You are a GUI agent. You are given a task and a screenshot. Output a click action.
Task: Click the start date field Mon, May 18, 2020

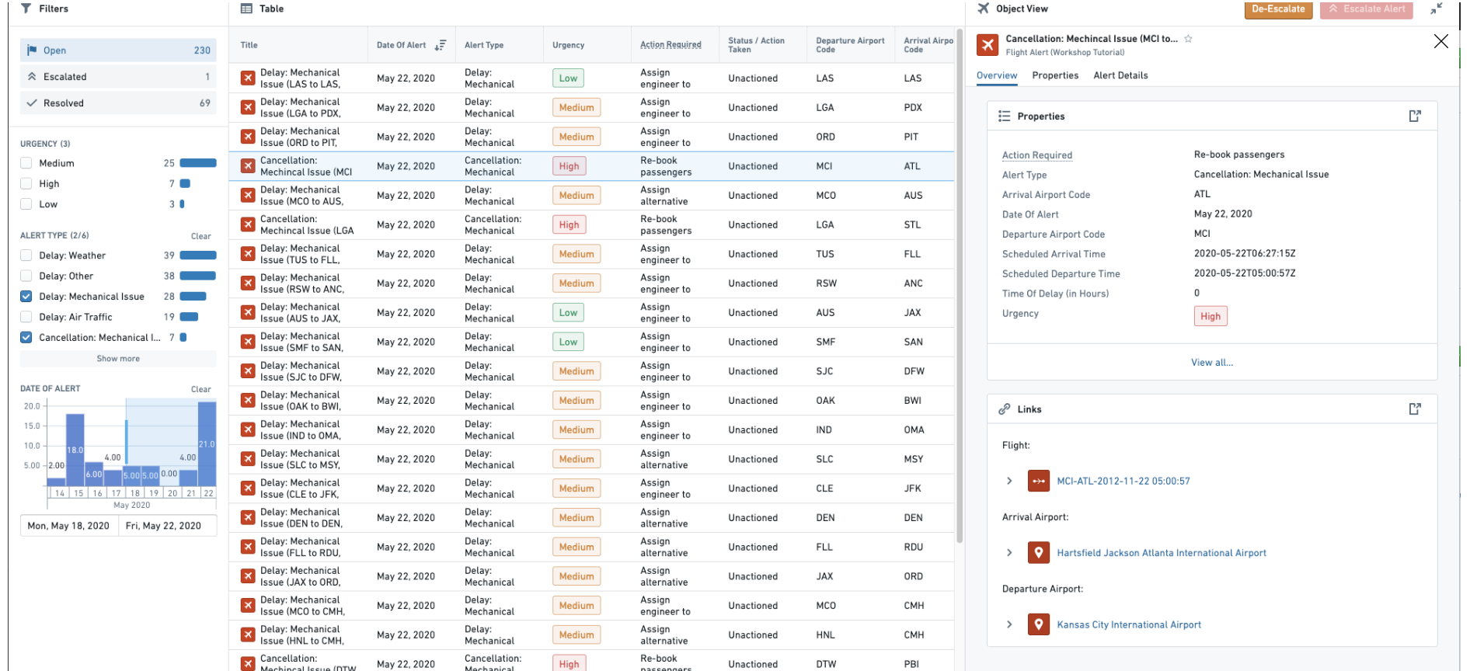68,526
